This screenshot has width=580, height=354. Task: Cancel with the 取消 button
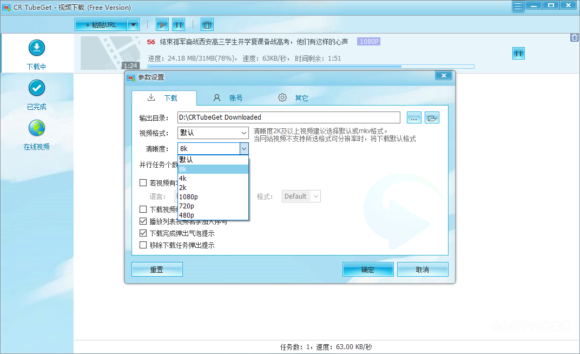(423, 270)
